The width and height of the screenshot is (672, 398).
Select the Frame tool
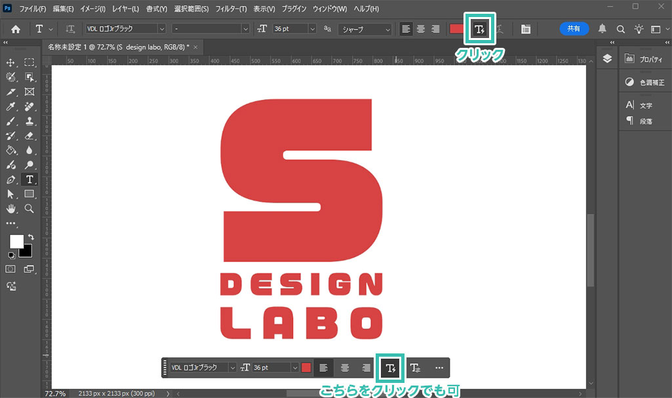coord(29,92)
